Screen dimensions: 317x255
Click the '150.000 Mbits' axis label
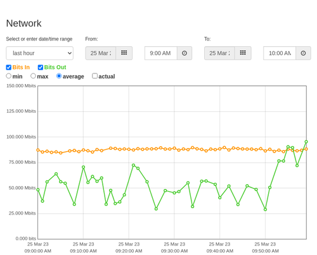click(x=21, y=86)
